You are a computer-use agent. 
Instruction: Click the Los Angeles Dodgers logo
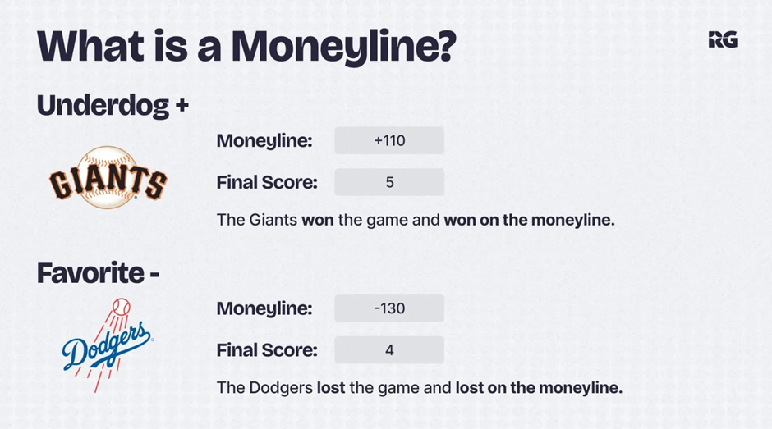(108, 344)
